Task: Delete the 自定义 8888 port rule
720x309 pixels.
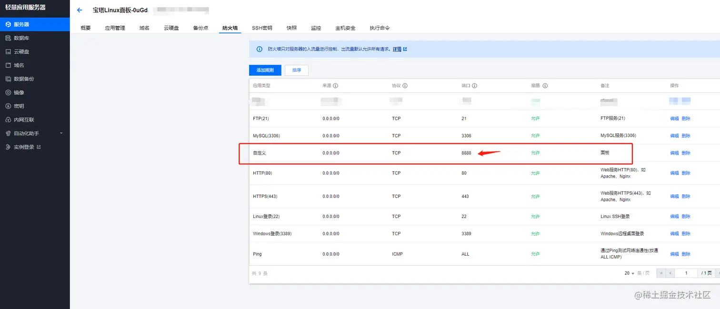Action: (686, 153)
